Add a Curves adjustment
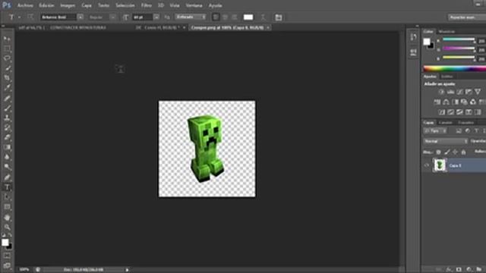The image size is (486, 273). tap(459, 92)
